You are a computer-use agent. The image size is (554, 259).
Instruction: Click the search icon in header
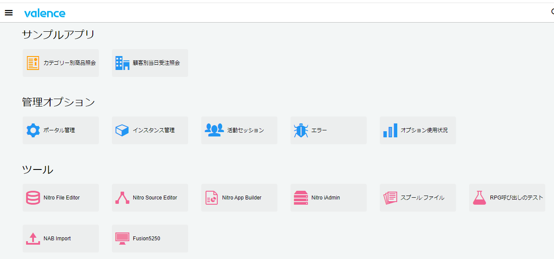tap(552, 12)
